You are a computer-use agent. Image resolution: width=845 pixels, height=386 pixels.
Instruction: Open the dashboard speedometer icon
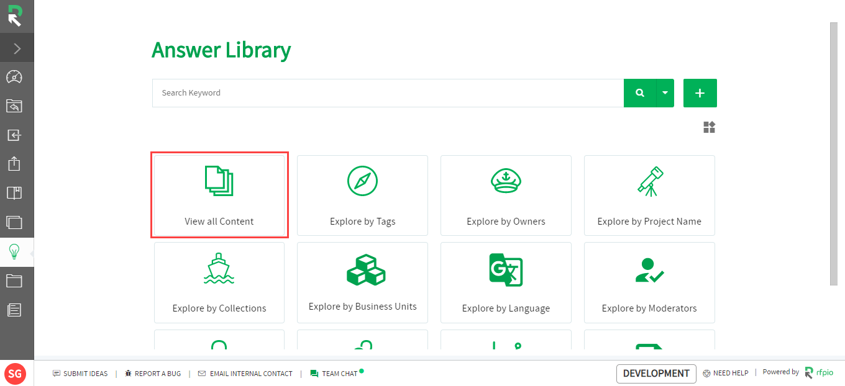point(14,77)
